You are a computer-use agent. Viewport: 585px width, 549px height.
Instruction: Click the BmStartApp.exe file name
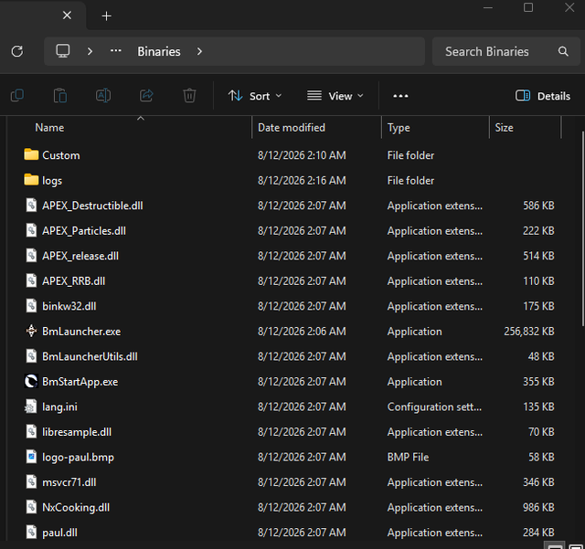coord(80,382)
